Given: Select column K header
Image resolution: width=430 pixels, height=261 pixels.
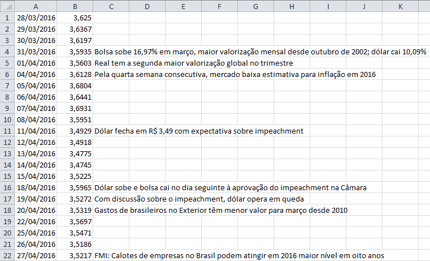Looking at the screenshot, I should [401, 6].
